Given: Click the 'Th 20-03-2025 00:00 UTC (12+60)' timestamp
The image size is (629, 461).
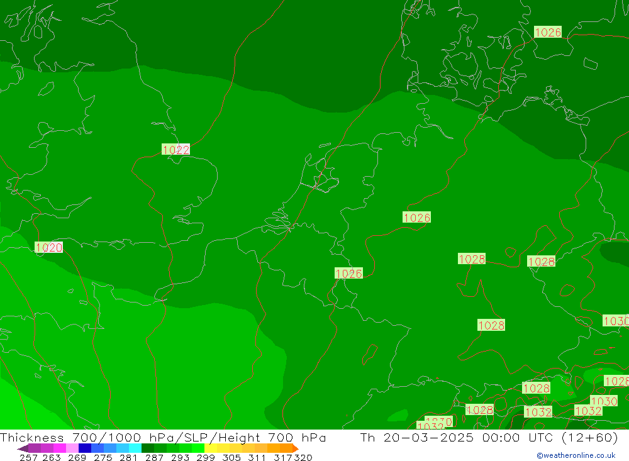Looking at the screenshot, I should tap(489, 437).
